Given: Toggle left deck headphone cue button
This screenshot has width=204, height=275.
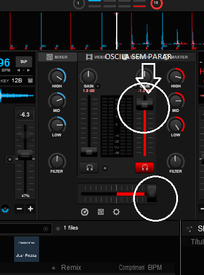Looking at the screenshot, I should [x=89, y=168].
